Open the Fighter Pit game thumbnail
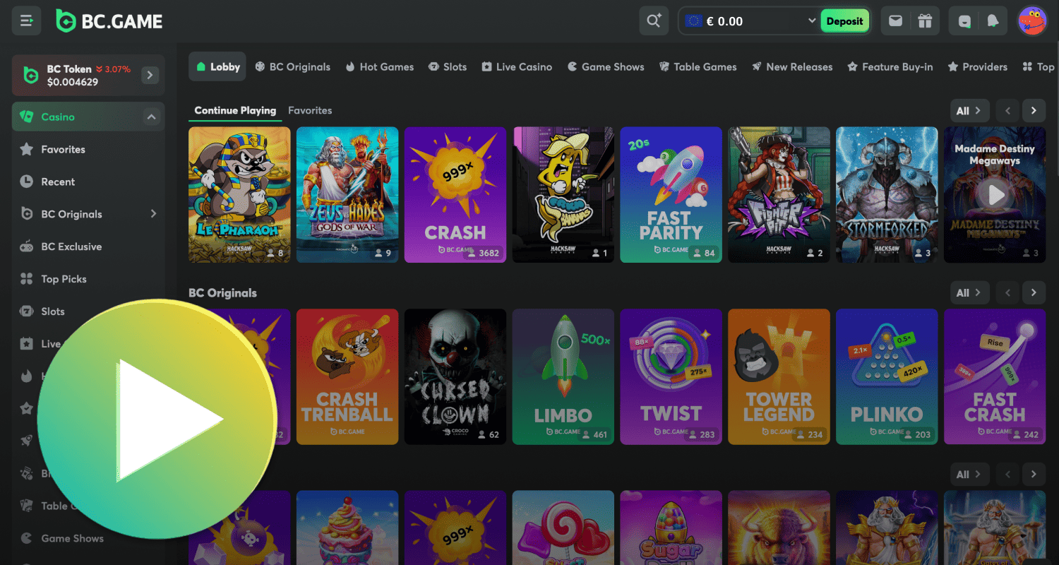 [779, 195]
